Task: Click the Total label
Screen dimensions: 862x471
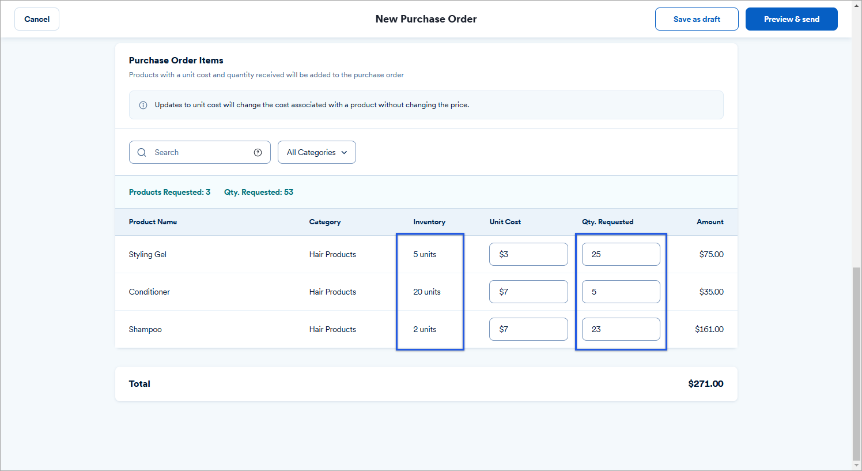Action: click(139, 384)
